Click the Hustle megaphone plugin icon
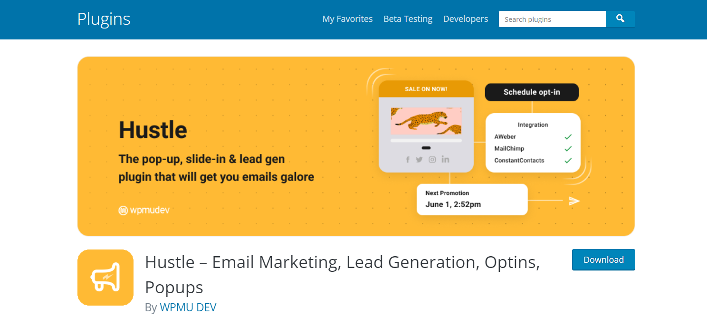 click(105, 278)
